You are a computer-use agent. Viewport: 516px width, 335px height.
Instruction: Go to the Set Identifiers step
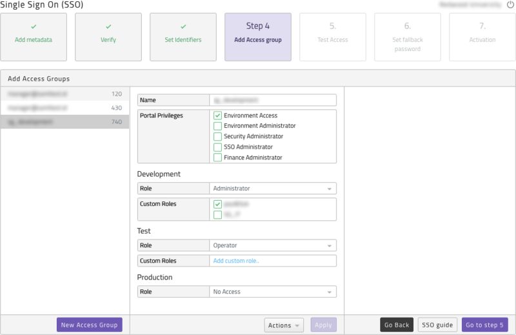(x=183, y=37)
